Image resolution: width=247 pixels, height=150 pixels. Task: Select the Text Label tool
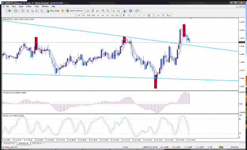point(163,15)
